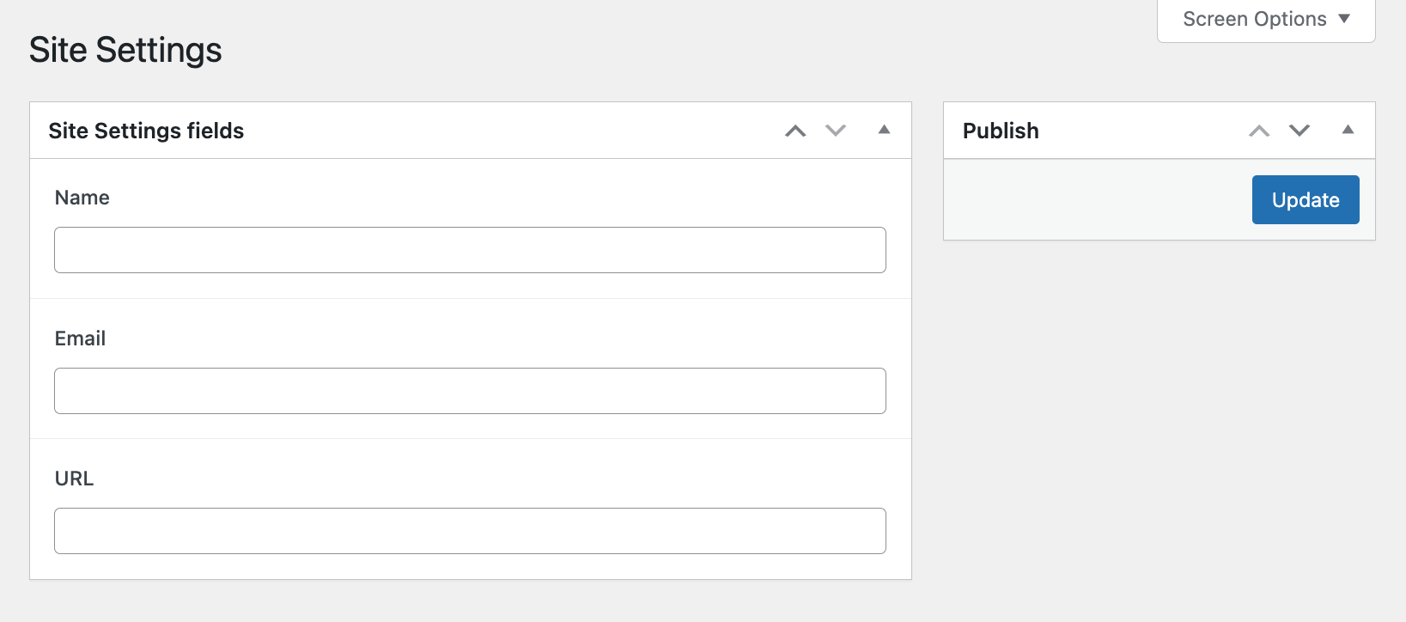This screenshot has width=1406, height=622.
Task: Click the Site Settings fields heading link
Action: [x=146, y=131]
